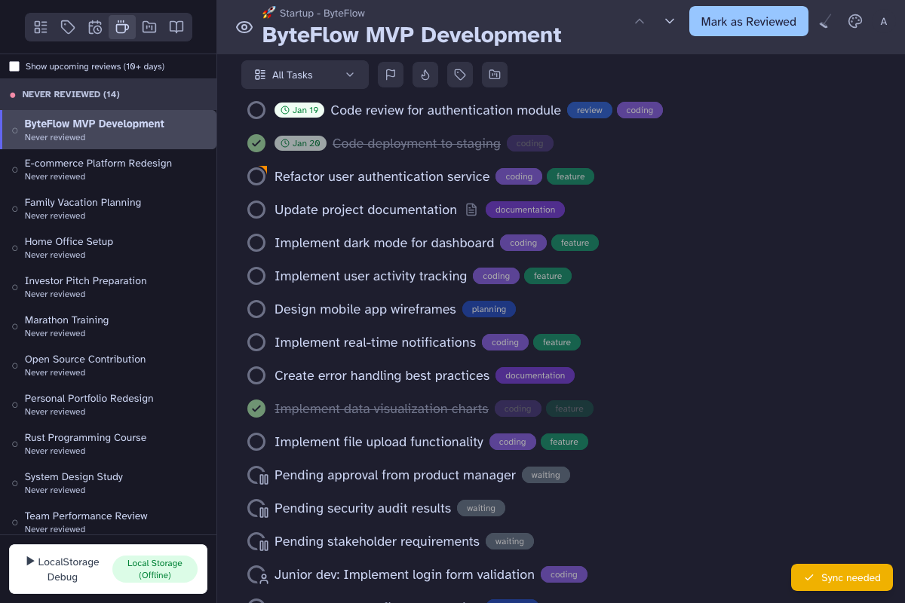This screenshot has width=905, height=603.
Task: Click the broom cleanup icon in header
Action: click(x=825, y=22)
